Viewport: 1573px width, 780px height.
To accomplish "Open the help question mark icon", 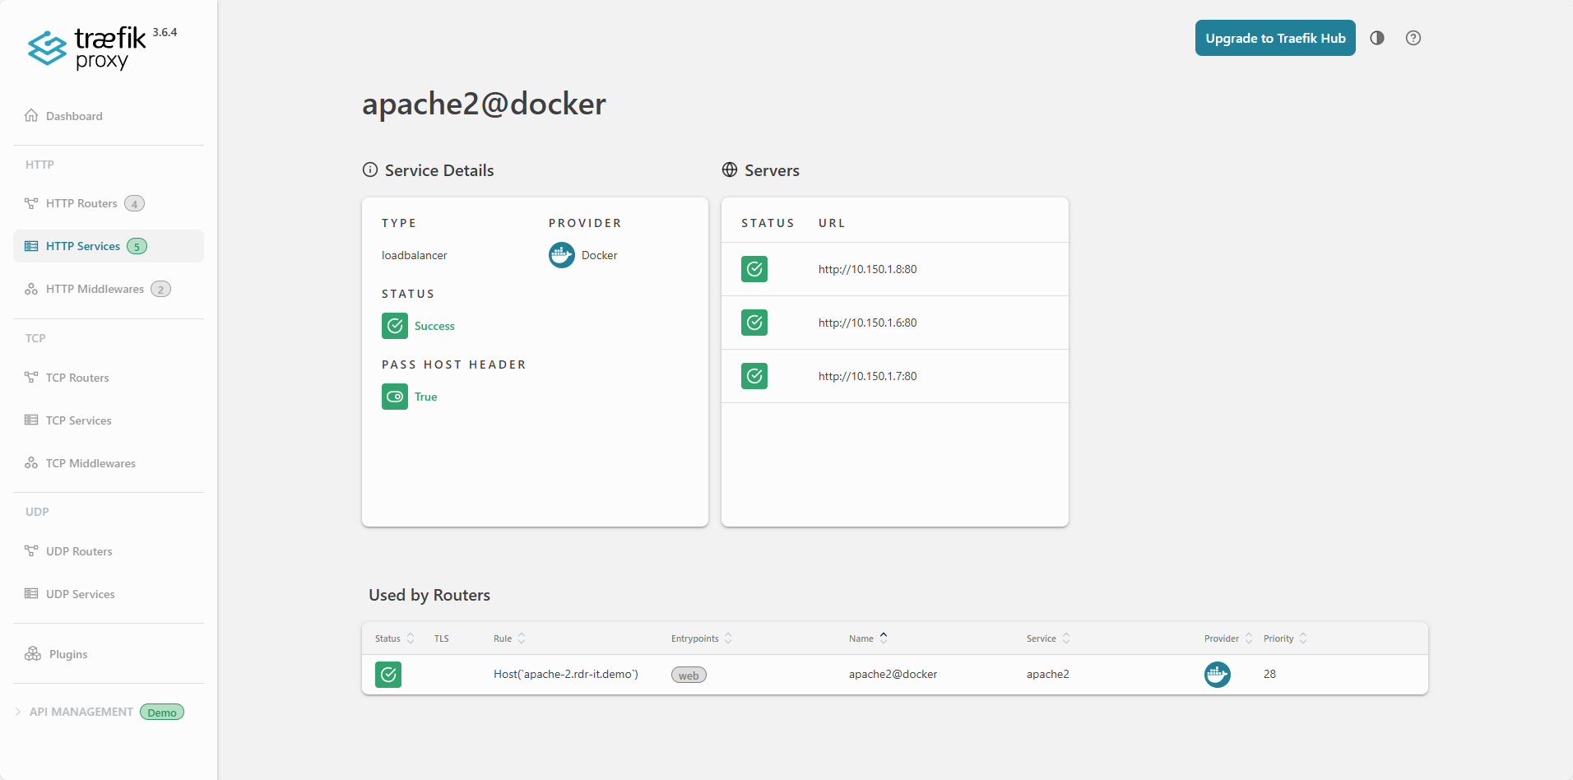I will (x=1413, y=38).
